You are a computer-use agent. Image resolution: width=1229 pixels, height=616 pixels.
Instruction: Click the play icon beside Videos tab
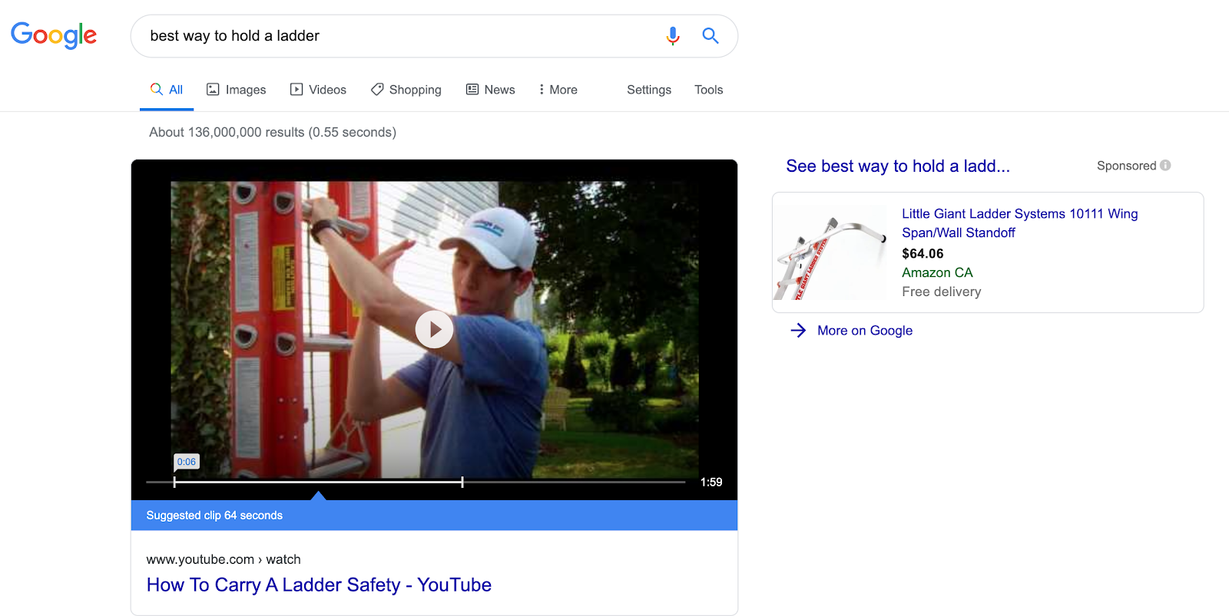click(x=296, y=89)
